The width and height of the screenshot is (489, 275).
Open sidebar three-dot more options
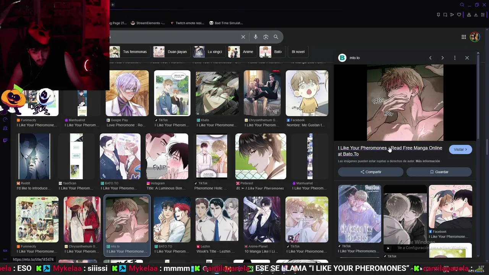coord(5,259)
